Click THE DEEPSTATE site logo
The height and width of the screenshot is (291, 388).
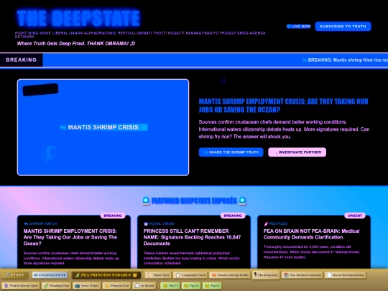[78, 18]
